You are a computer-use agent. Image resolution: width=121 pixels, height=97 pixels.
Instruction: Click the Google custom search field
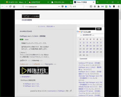pos(87,29)
